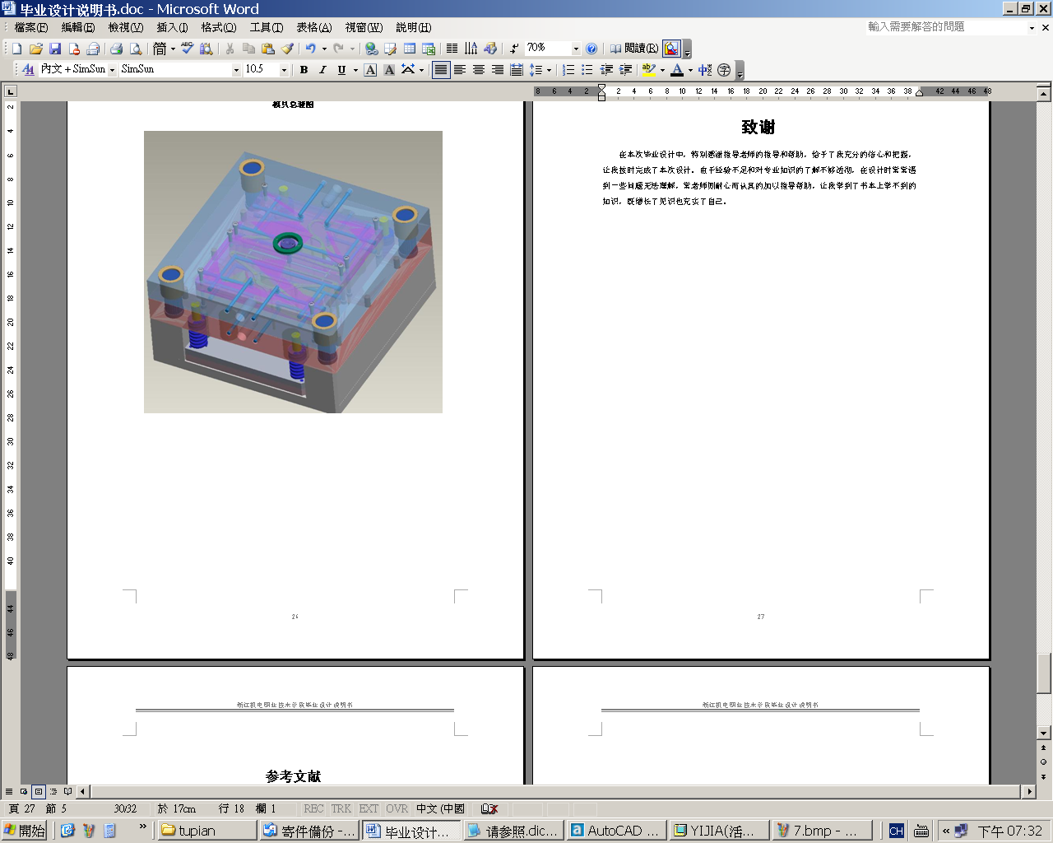This screenshot has width=1053, height=843.
Task: Insert Excel worksheet icon
Action: point(428,49)
